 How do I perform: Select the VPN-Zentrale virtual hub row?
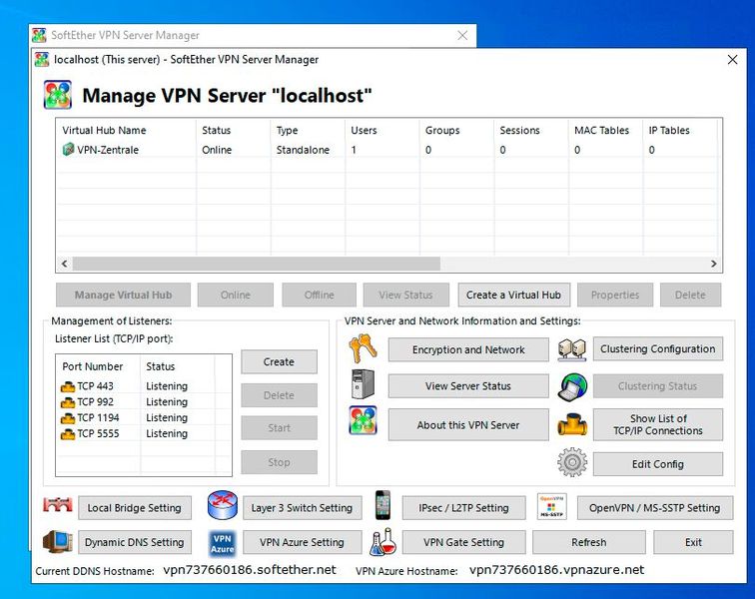pos(388,150)
